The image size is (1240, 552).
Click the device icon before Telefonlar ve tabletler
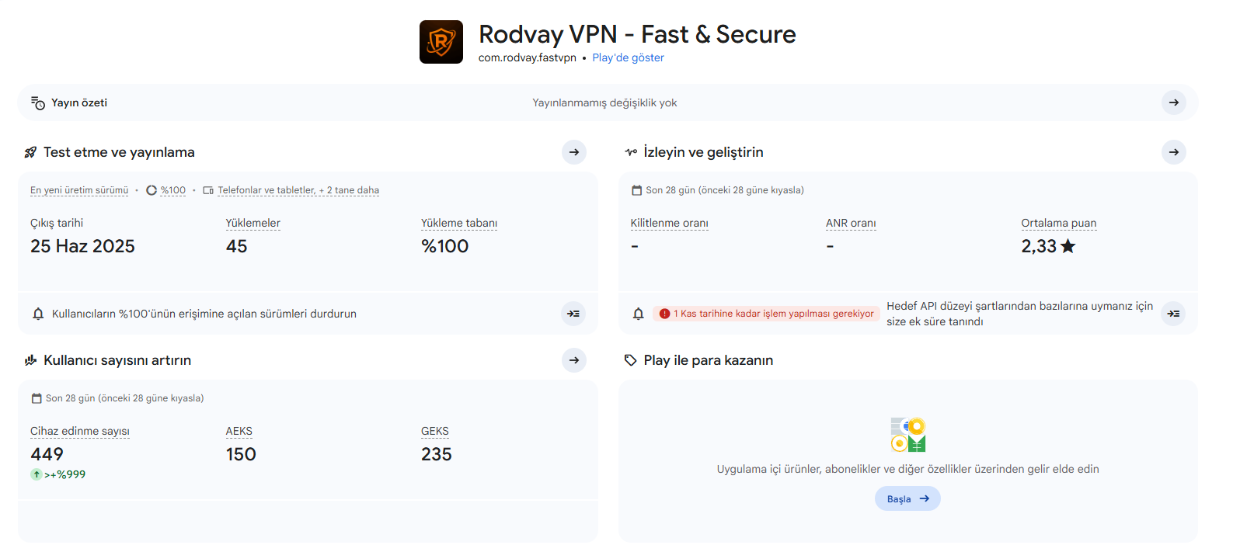tap(208, 190)
